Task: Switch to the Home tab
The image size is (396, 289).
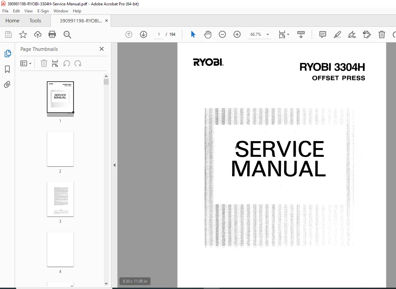Action: pyautogui.click(x=12, y=21)
